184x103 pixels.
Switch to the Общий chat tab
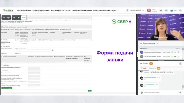(x=143, y=68)
